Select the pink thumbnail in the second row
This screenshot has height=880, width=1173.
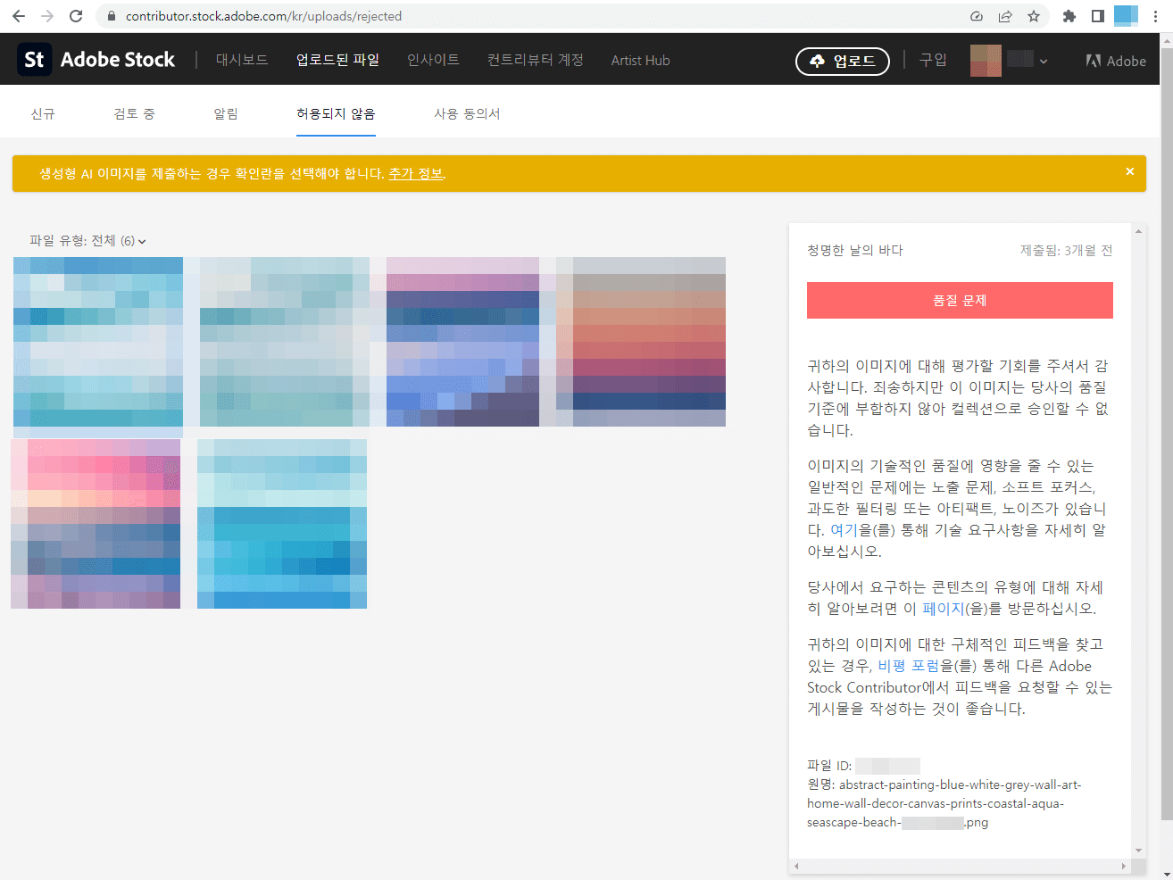click(x=96, y=524)
